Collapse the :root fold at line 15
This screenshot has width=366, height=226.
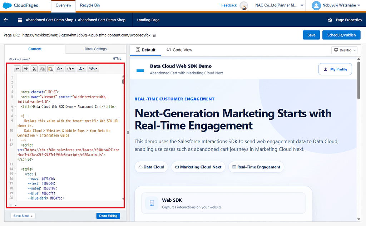(15, 174)
